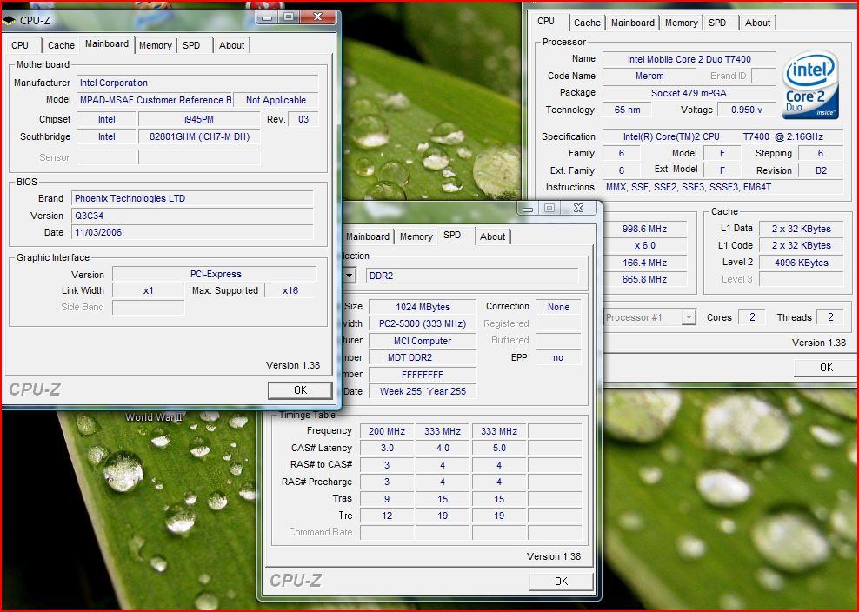Select SPD tab in middle window
This screenshot has height=612, width=859.
[452, 235]
